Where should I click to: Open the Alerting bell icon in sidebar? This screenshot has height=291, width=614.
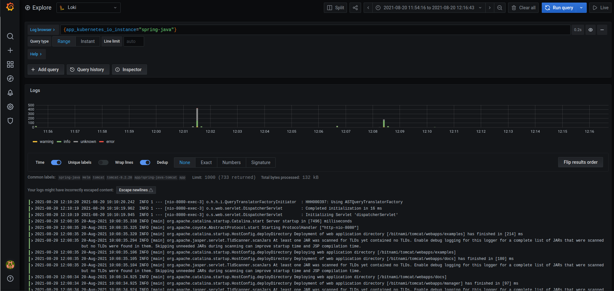10,93
